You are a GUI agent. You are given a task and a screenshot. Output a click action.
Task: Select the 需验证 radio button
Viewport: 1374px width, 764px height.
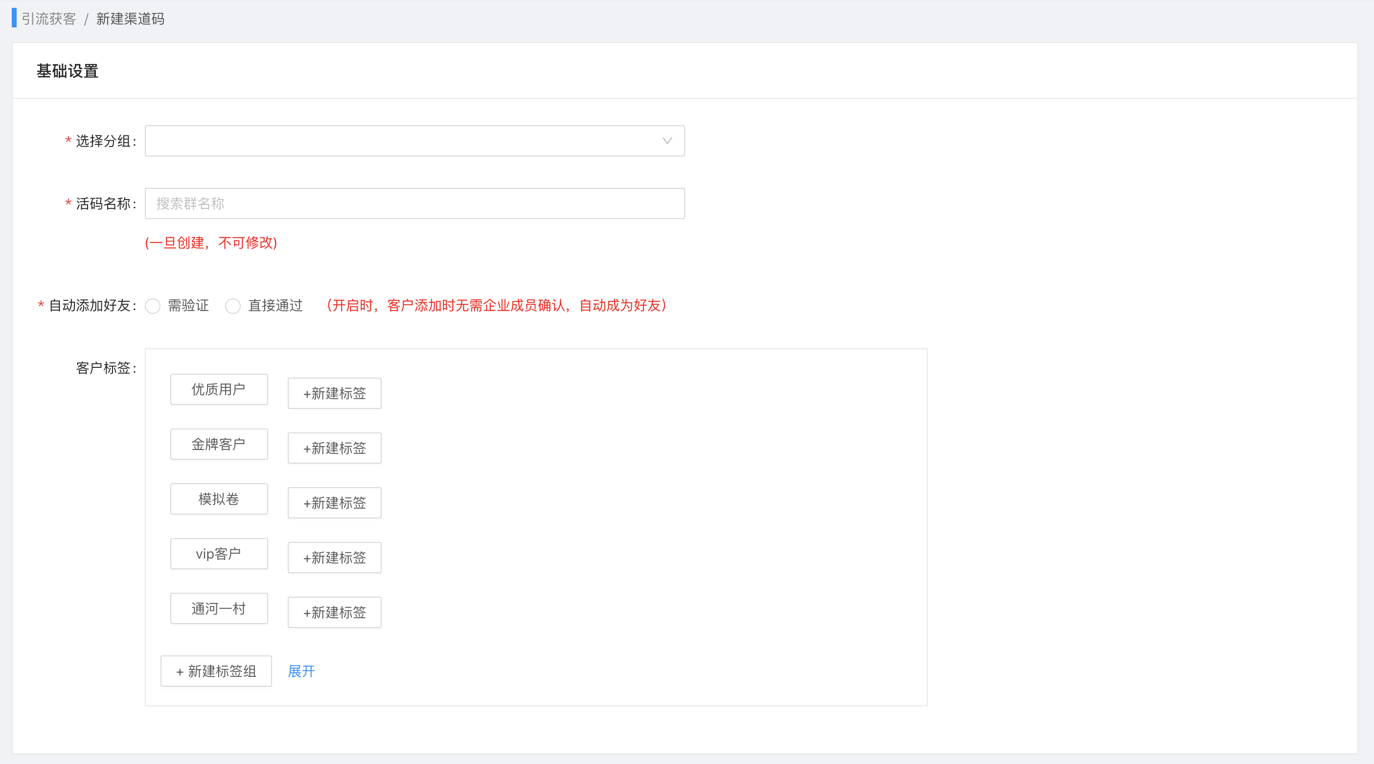153,306
